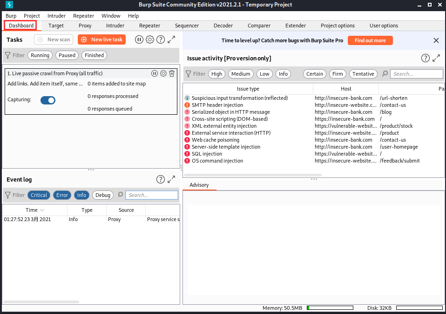Sort Event log by Time column arrow

pos(42,210)
